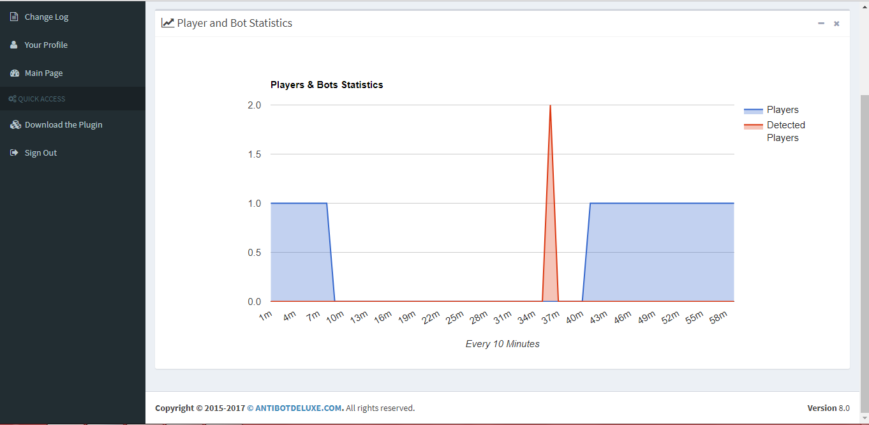Go to Main Page in sidebar
The image size is (869, 425).
coord(73,73)
